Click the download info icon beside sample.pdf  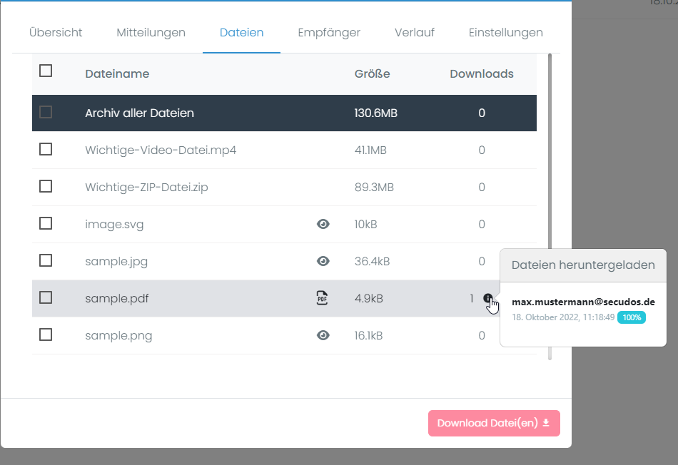click(488, 298)
